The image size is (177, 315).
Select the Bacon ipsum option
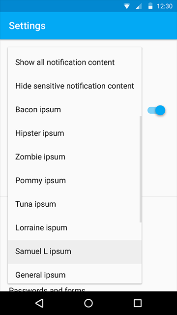[x=75, y=110]
